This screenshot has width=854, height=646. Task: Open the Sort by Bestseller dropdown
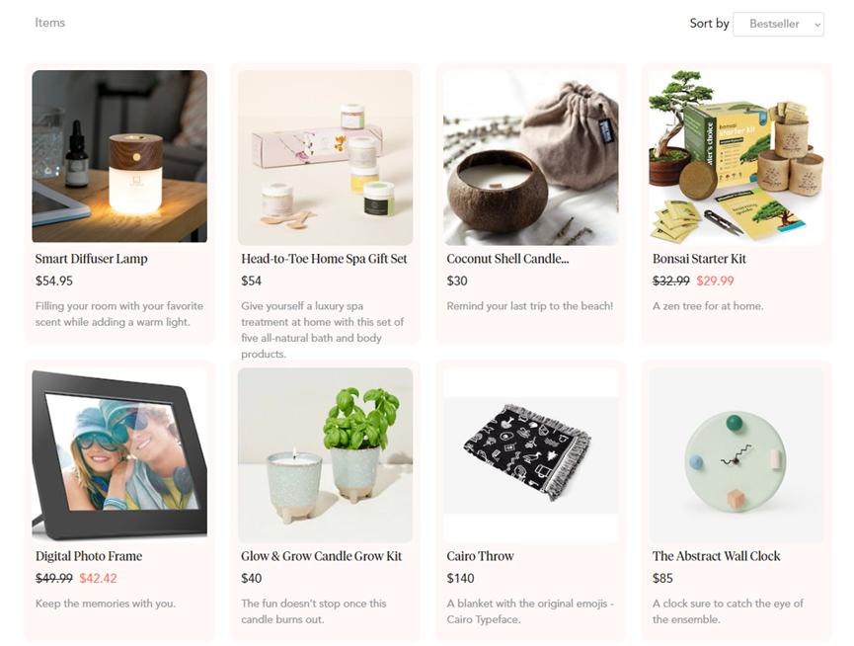[778, 24]
